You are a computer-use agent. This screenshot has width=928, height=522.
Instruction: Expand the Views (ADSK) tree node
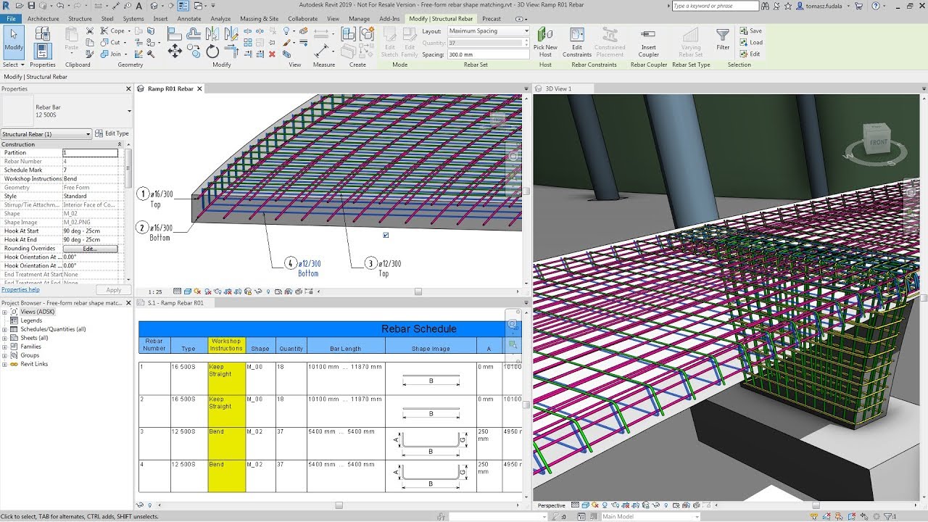[x=5, y=312]
